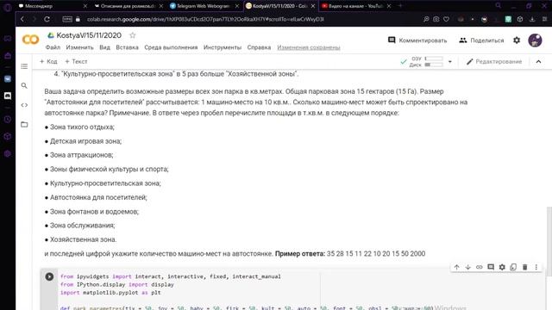
Task: Open Colab settings gear in header
Action: click(x=517, y=40)
